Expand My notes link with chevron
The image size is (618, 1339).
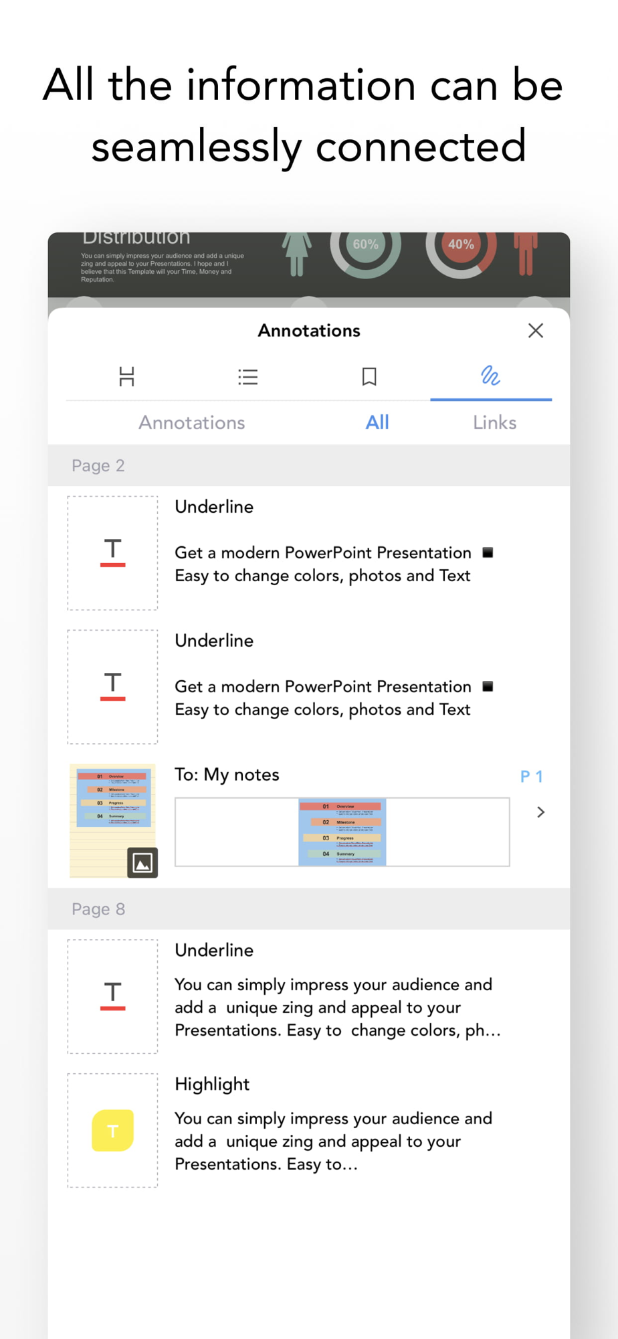pos(541,812)
